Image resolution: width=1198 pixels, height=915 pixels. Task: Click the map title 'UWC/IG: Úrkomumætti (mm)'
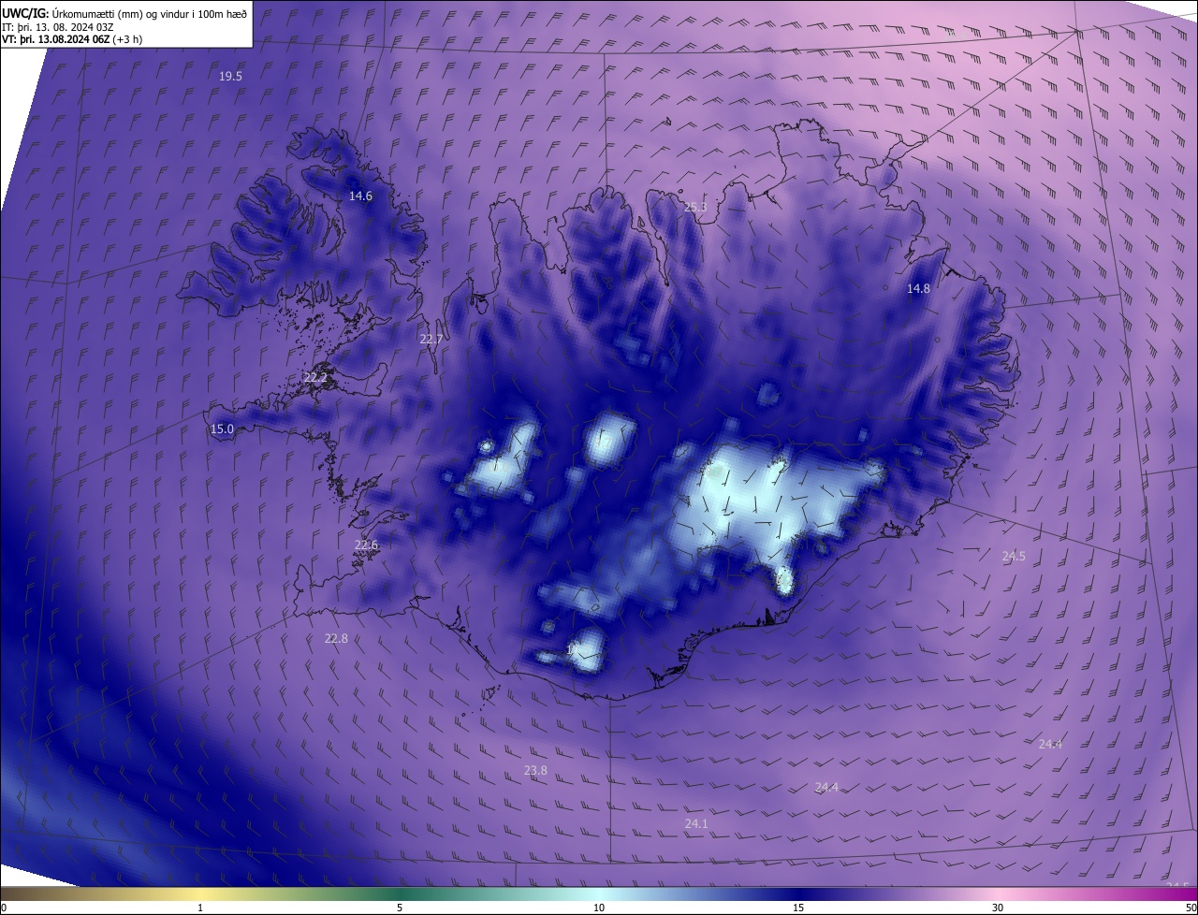pos(72,13)
